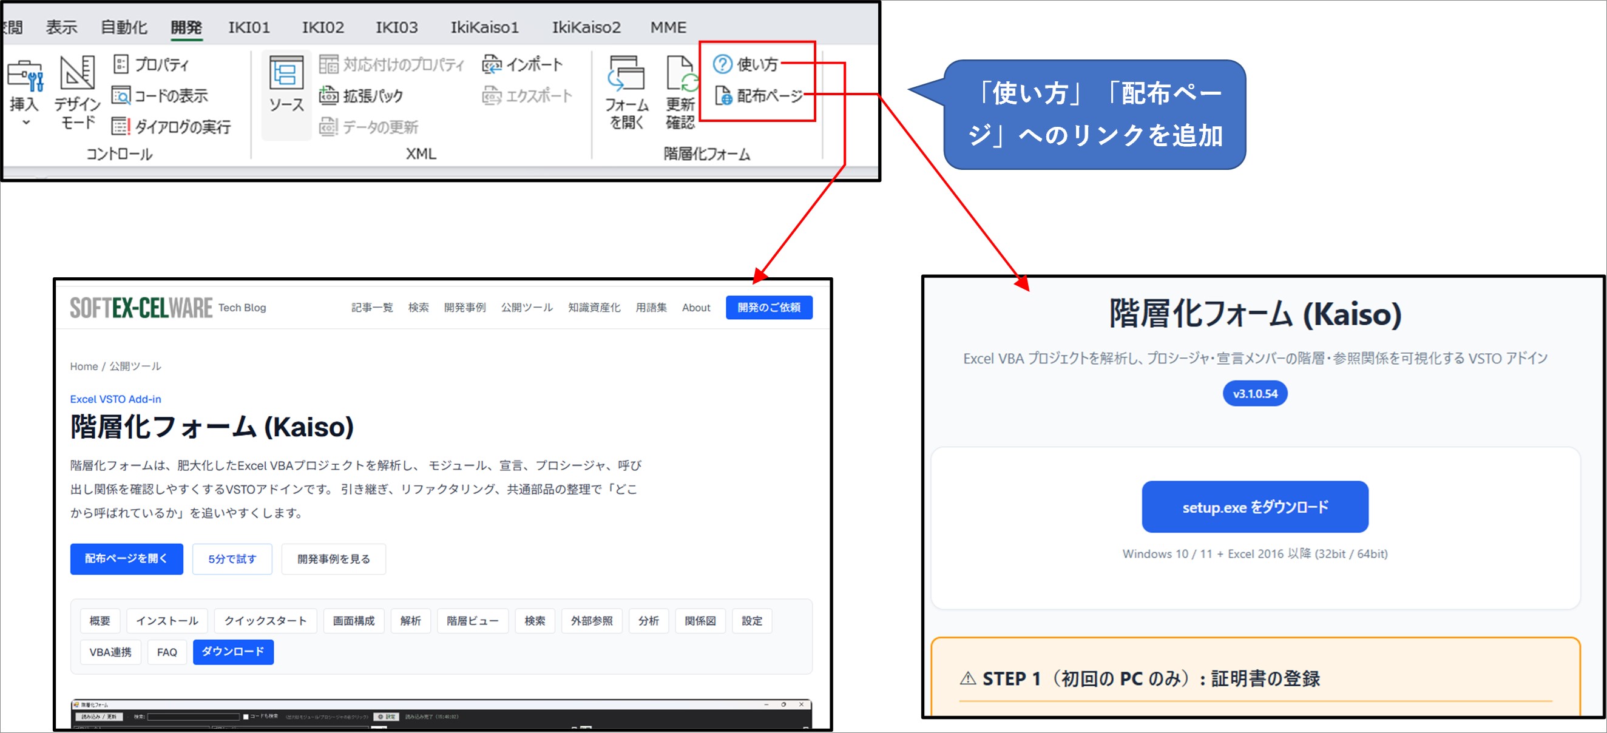Click the 開発のご依頼 button
Image resolution: width=1607 pixels, height=733 pixels.
point(769,308)
